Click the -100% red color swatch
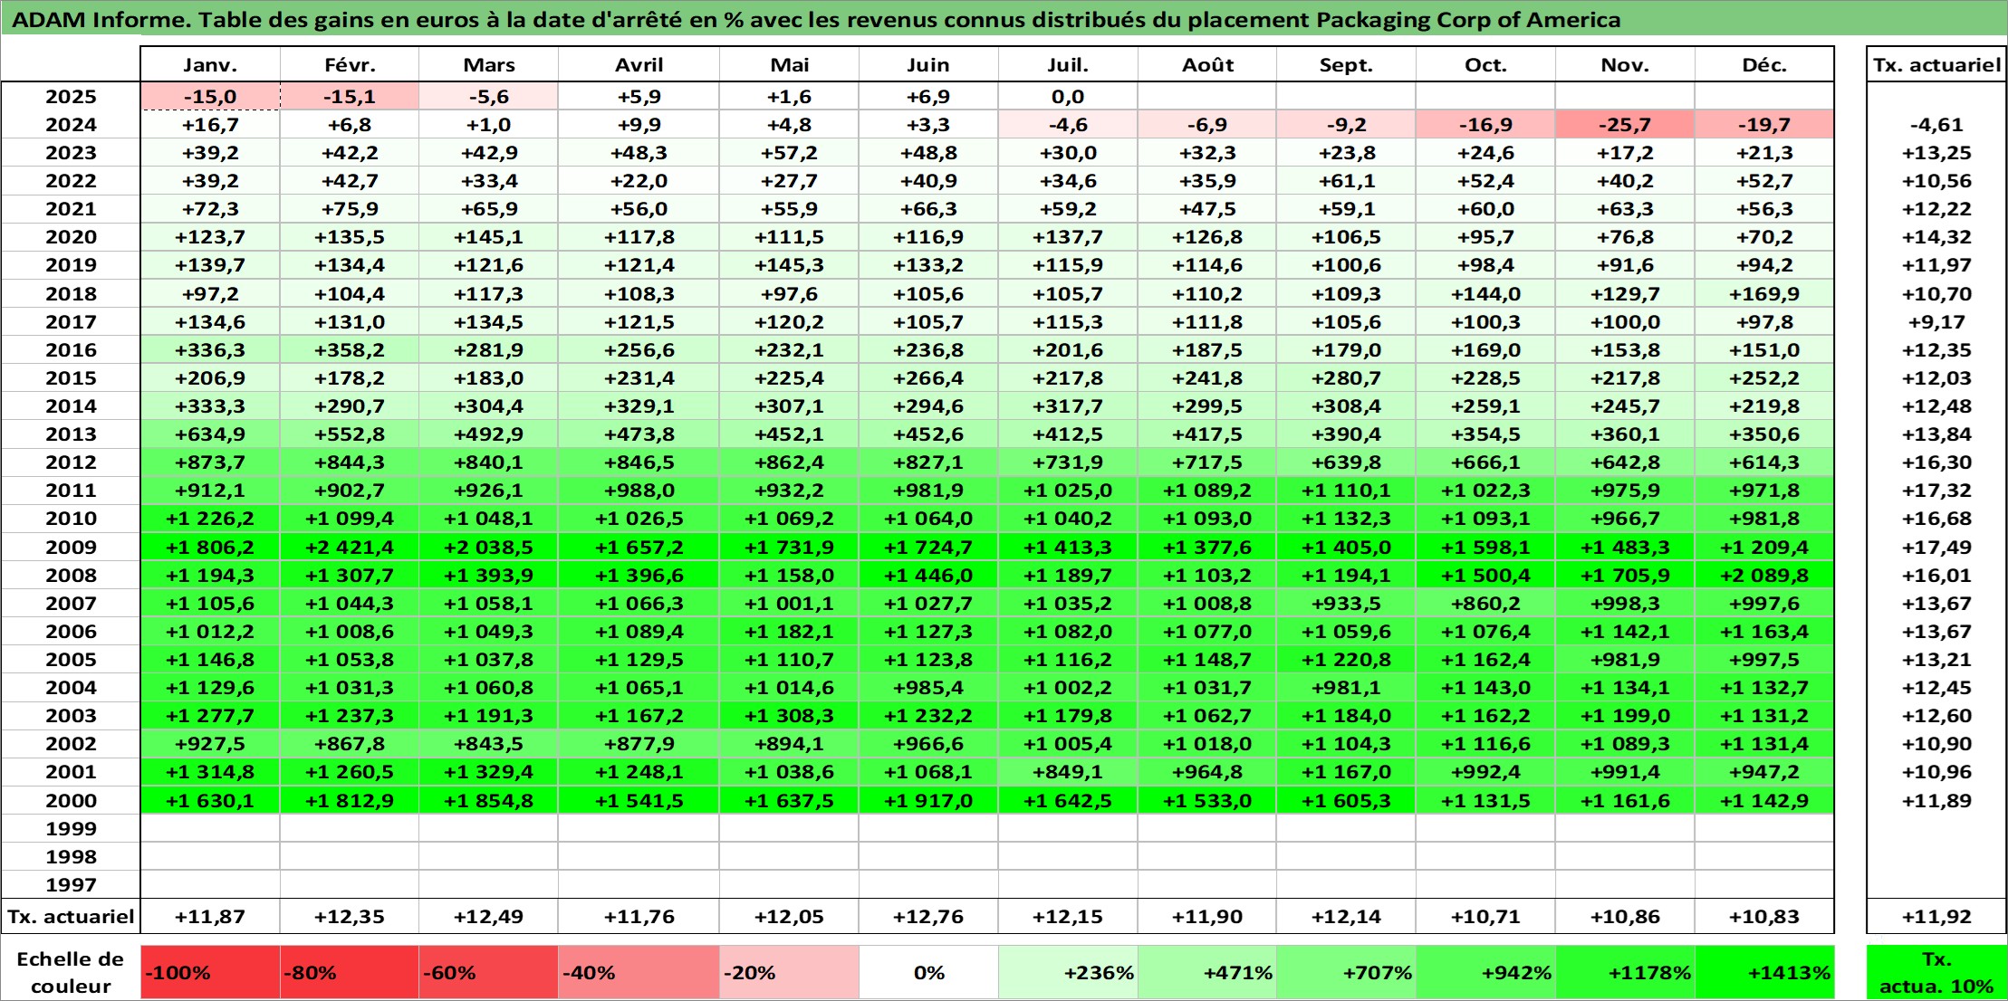The height and width of the screenshot is (1001, 2008). [210, 973]
